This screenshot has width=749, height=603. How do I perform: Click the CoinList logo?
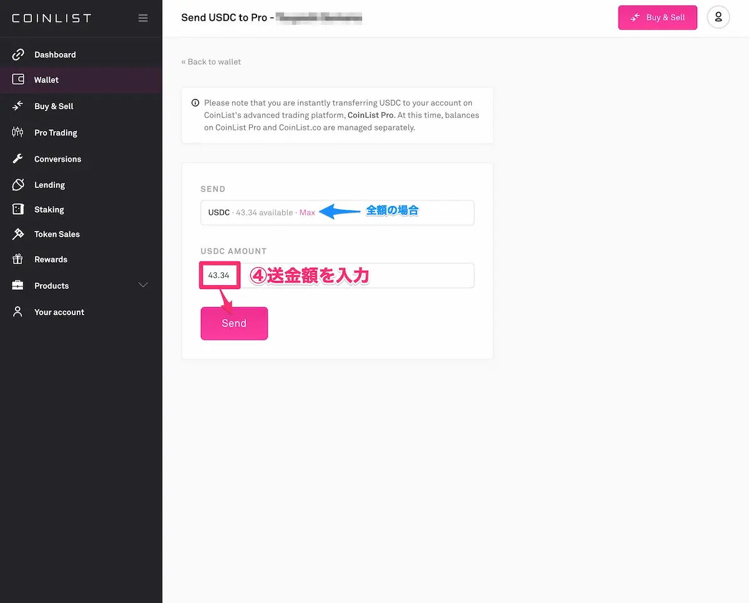pyautogui.click(x=52, y=18)
